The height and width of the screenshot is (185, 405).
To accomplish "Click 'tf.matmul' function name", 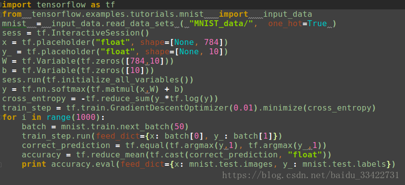I will (113, 89).
